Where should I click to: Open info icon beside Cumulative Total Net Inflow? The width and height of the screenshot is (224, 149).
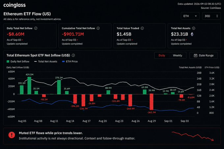[98, 28]
